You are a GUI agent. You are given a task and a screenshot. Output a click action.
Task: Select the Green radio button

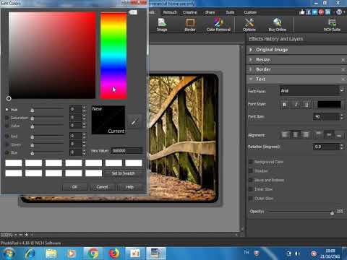pyautogui.click(x=7, y=144)
